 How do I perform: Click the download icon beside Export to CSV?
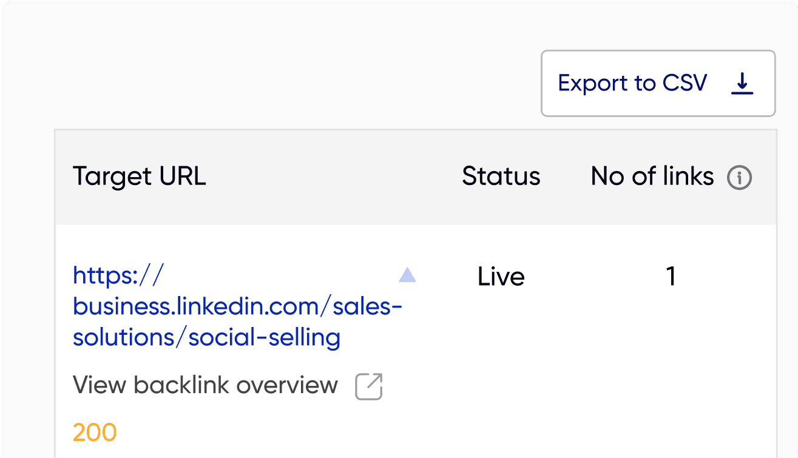pyautogui.click(x=742, y=84)
